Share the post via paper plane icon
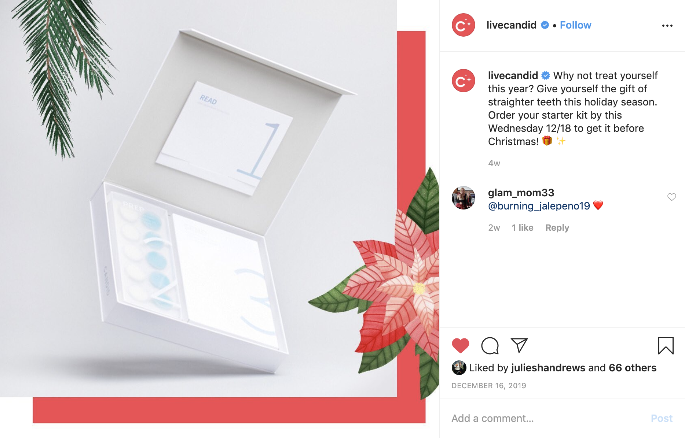The width and height of the screenshot is (685, 438). [519, 345]
